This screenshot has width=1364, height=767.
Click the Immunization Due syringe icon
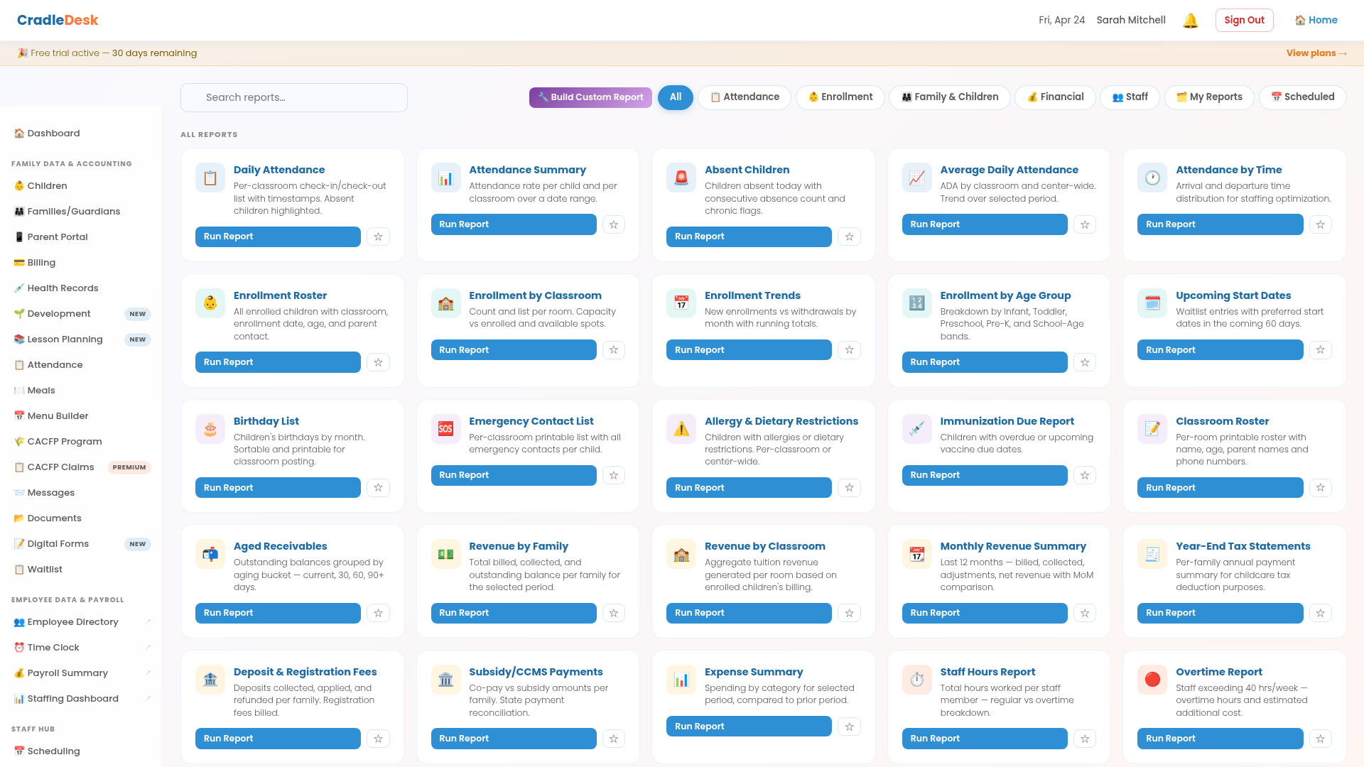click(917, 429)
